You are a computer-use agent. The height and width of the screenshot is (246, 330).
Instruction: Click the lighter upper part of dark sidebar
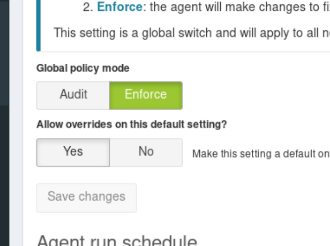[4, 52]
